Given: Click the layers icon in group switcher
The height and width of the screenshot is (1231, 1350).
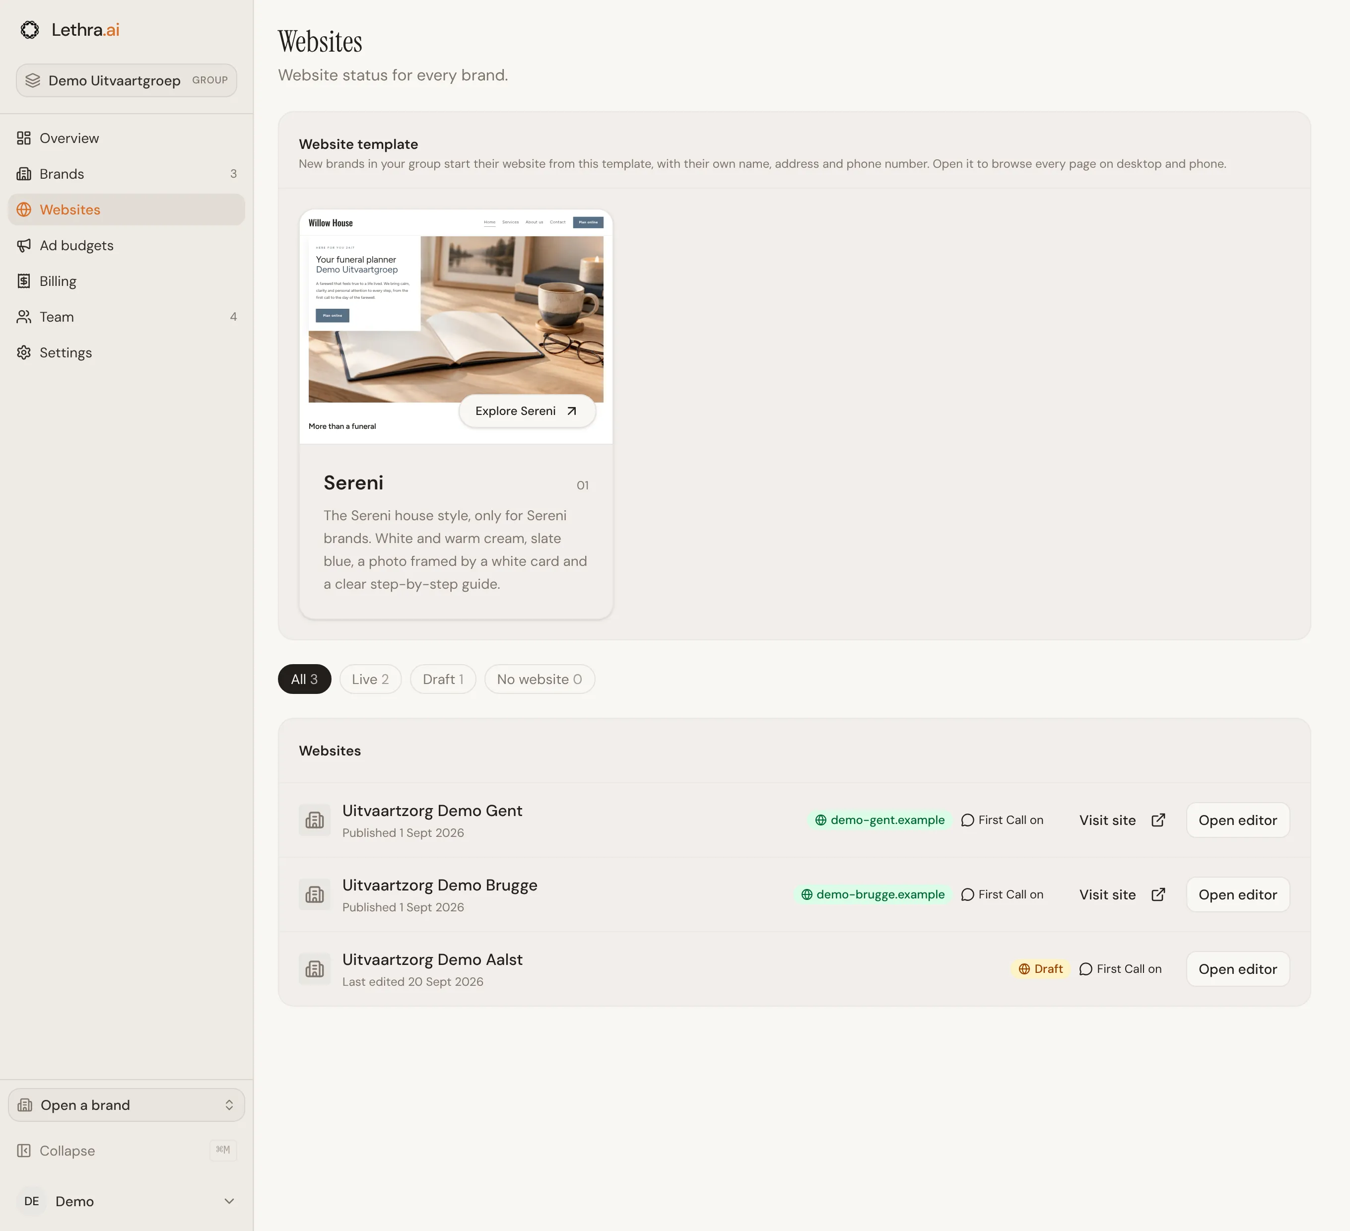Looking at the screenshot, I should pos(33,80).
